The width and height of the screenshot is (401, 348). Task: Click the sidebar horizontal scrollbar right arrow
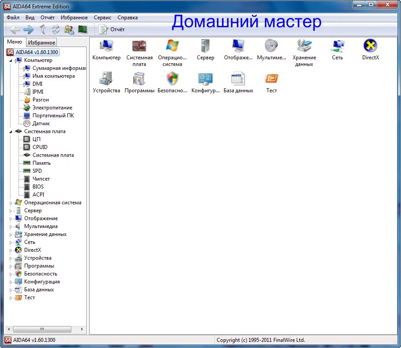coord(82,329)
